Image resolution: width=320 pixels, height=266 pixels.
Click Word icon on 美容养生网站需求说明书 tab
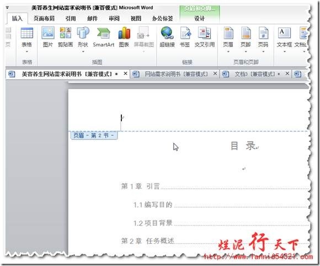coord(12,74)
